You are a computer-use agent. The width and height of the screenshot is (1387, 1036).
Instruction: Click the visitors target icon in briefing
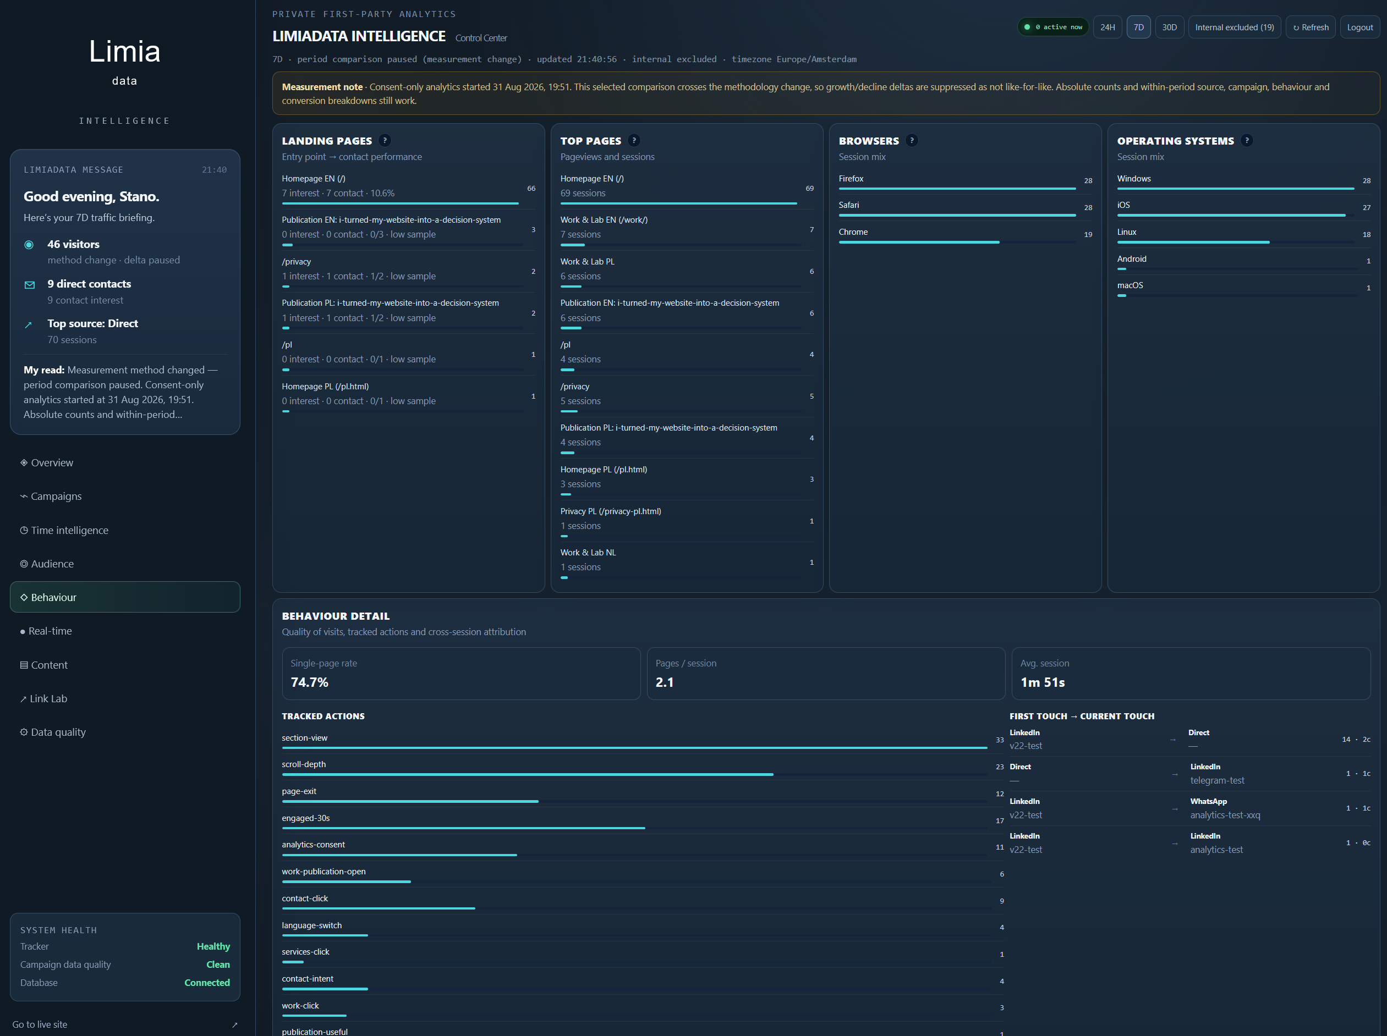coord(29,245)
